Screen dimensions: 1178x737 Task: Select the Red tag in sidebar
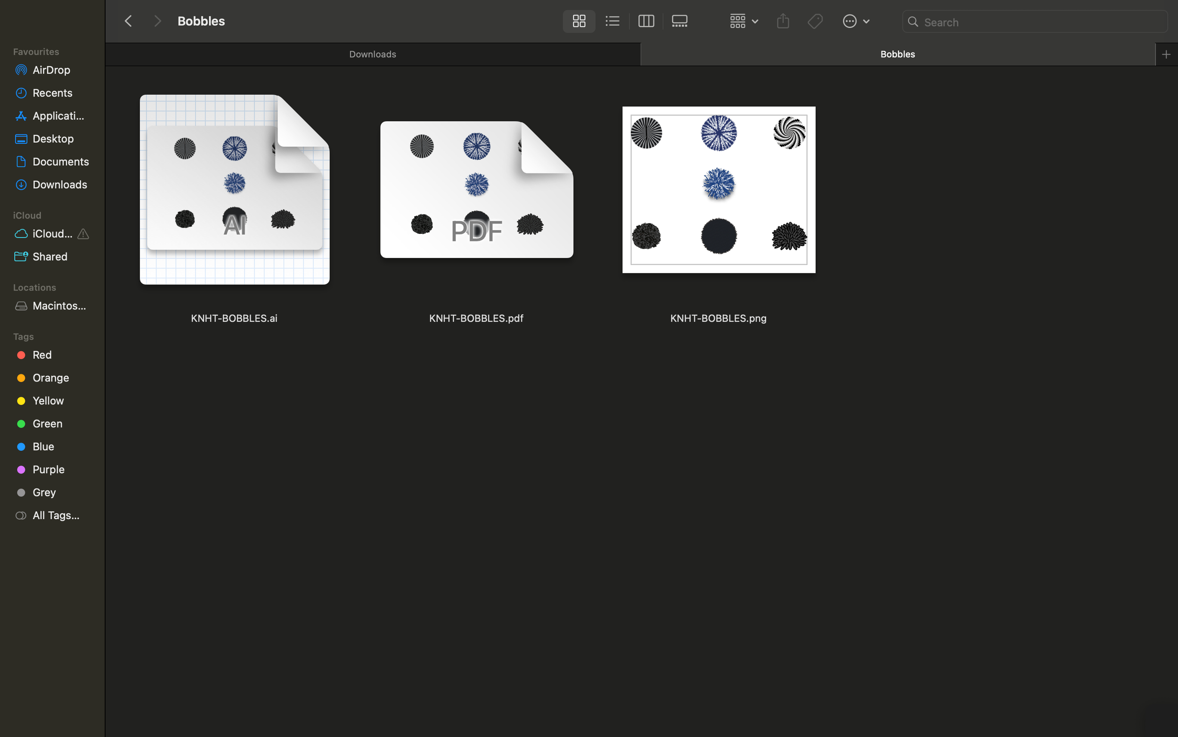coord(42,355)
